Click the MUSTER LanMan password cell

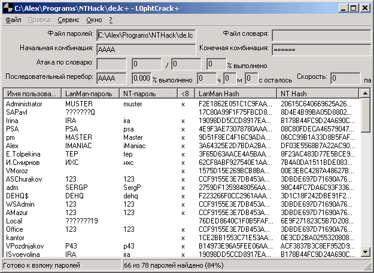point(79,104)
